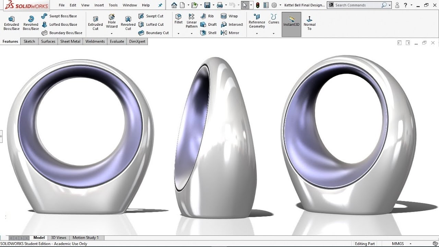This screenshot has height=247, width=439.
Task: Select the Revolved Boss/Base tool
Action: click(x=31, y=23)
